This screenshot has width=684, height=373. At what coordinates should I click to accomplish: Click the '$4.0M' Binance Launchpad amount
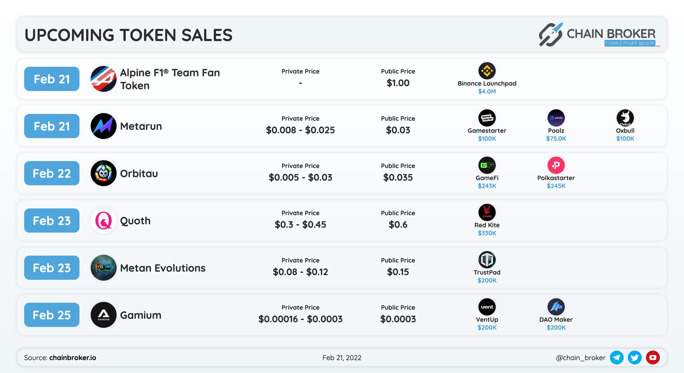click(487, 91)
